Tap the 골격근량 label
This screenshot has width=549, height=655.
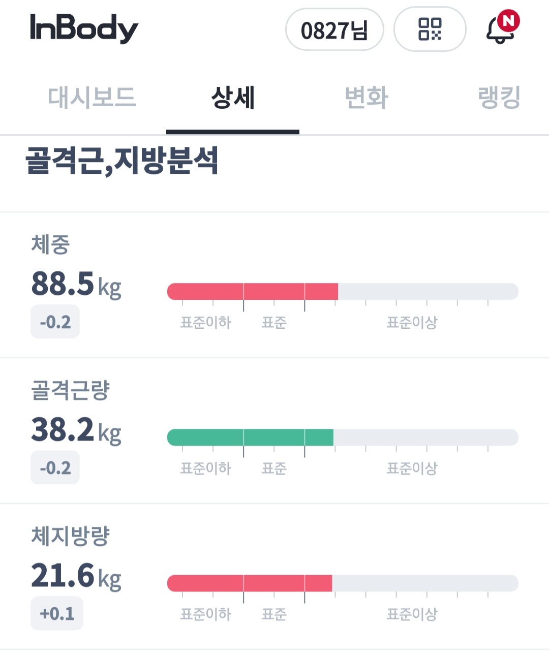click(71, 390)
